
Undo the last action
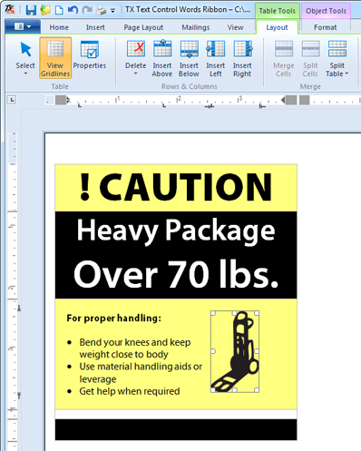coord(73,10)
